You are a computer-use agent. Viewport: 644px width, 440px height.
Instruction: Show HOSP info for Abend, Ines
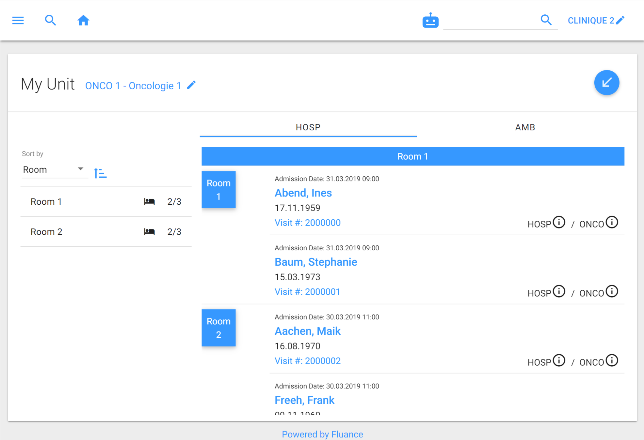tap(559, 222)
